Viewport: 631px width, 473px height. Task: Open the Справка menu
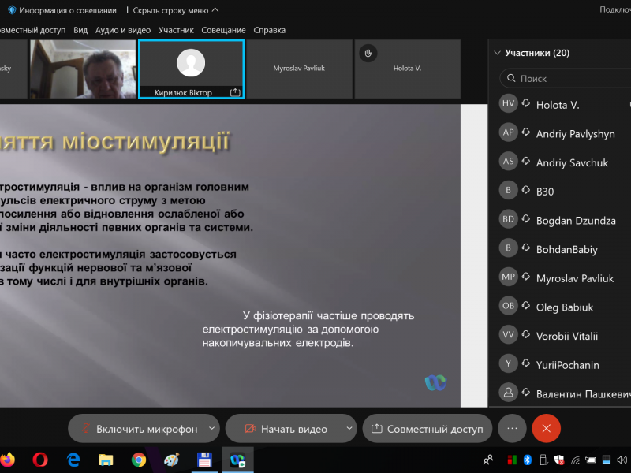[x=269, y=30]
